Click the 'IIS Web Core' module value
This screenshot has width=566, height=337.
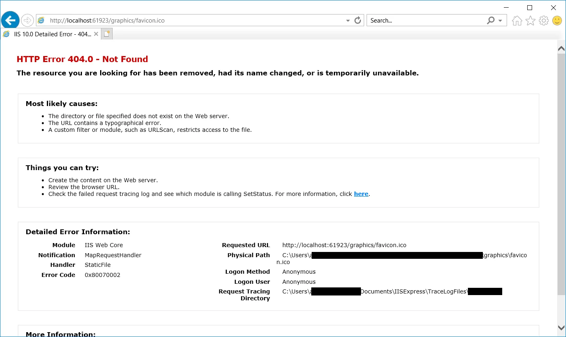(104, 245)
